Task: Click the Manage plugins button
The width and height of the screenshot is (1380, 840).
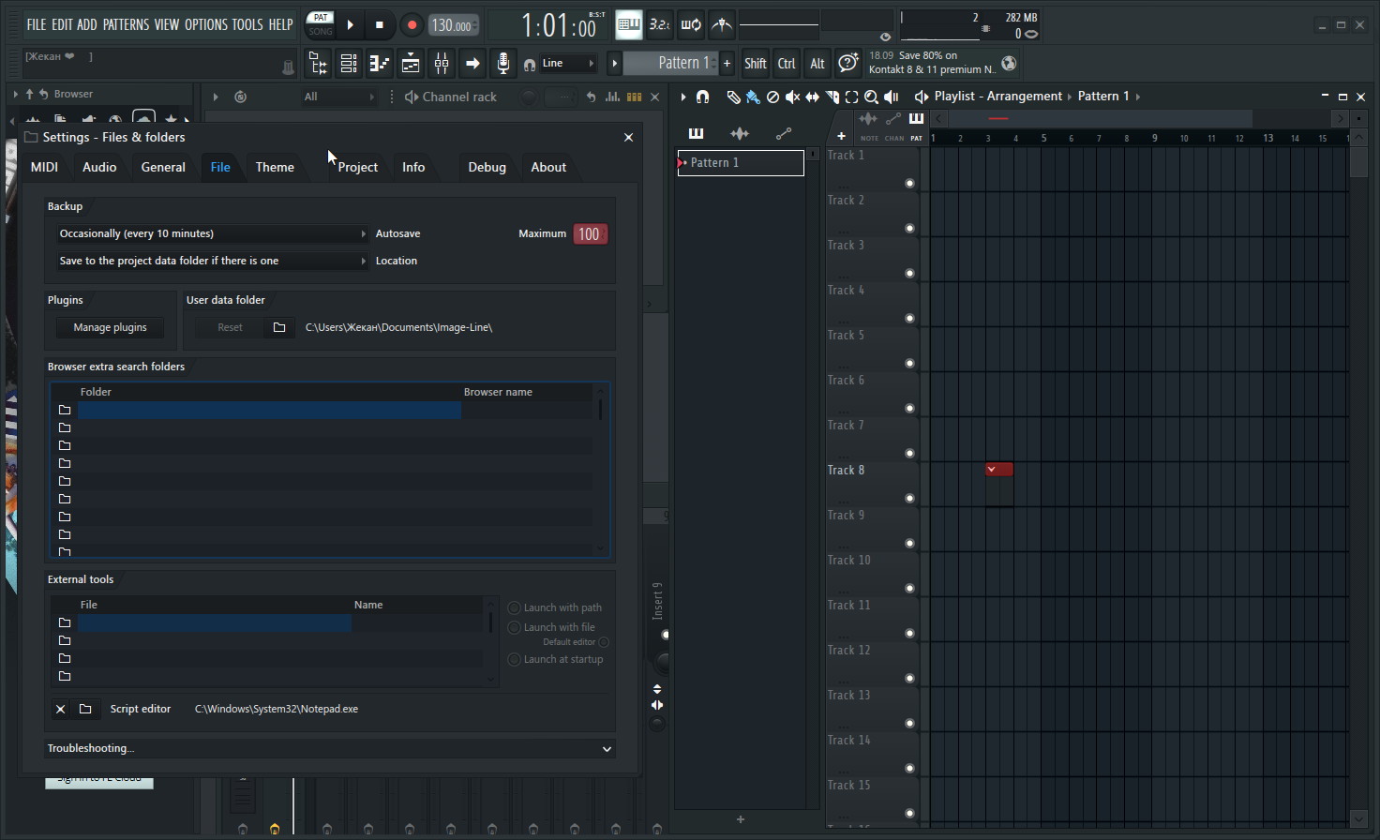Action: coord(110,327)
